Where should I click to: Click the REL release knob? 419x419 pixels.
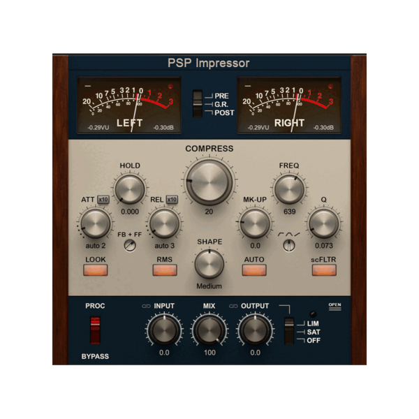point(164,223)
